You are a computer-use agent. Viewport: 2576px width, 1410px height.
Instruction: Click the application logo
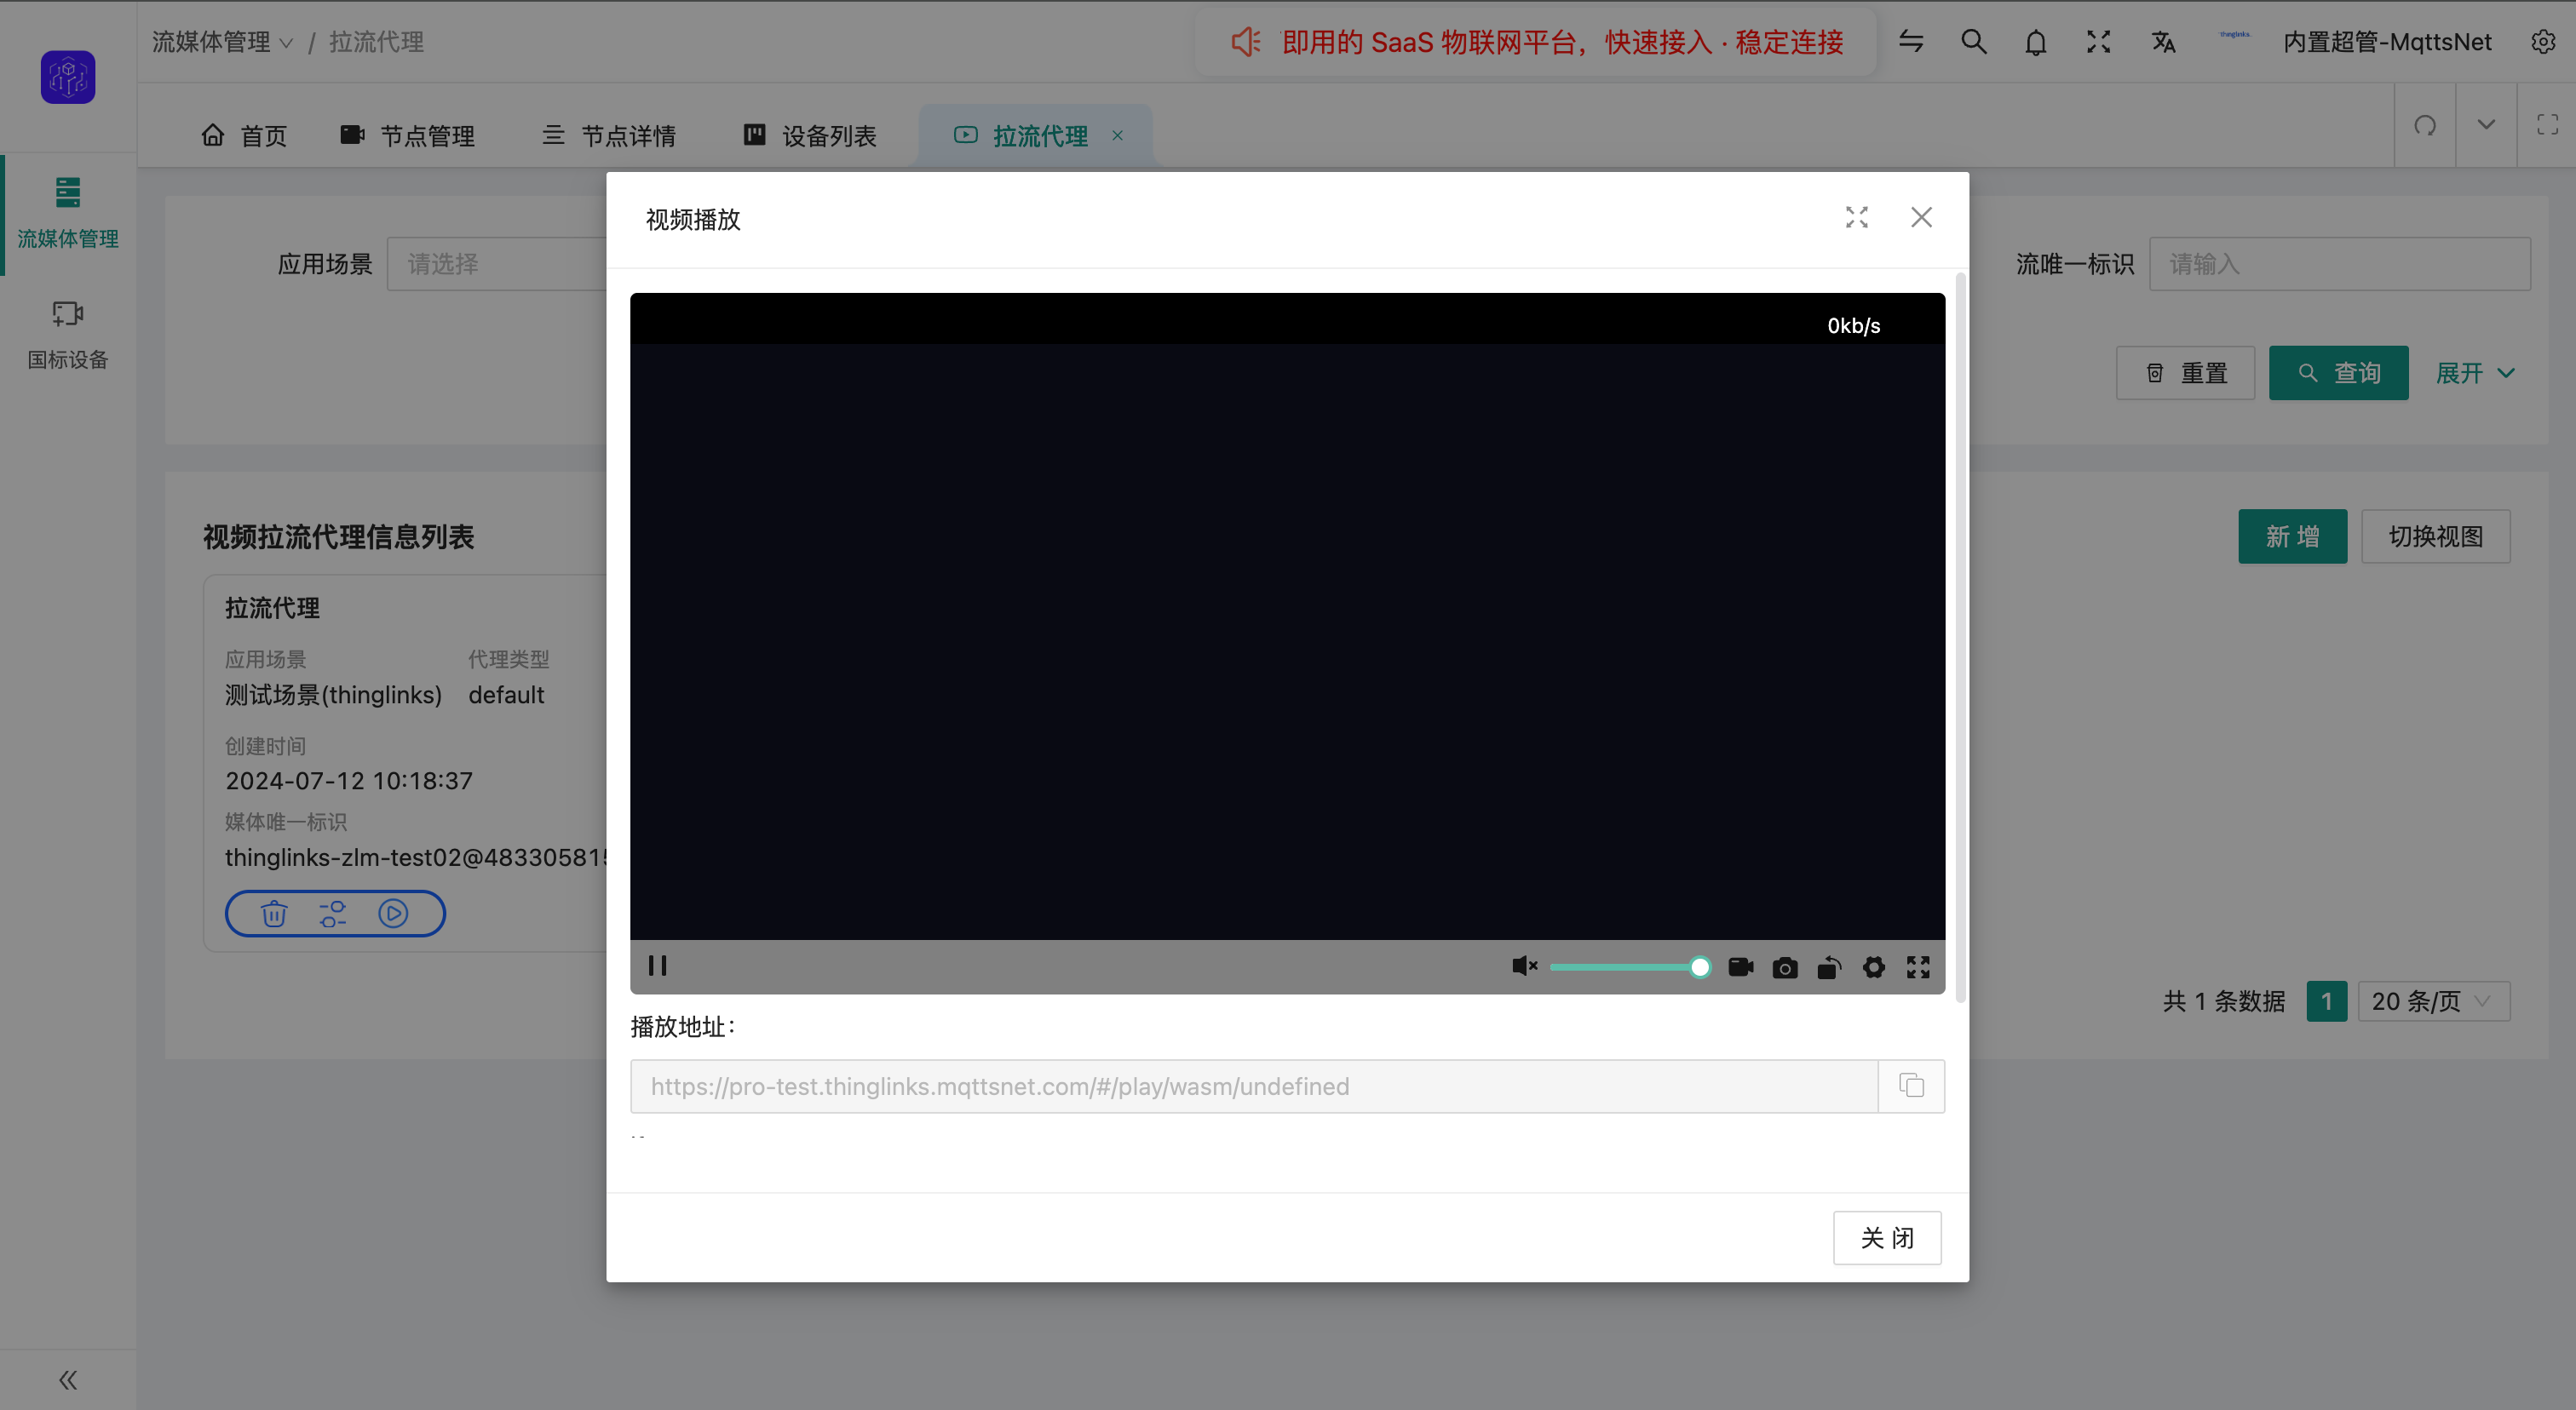68,77
